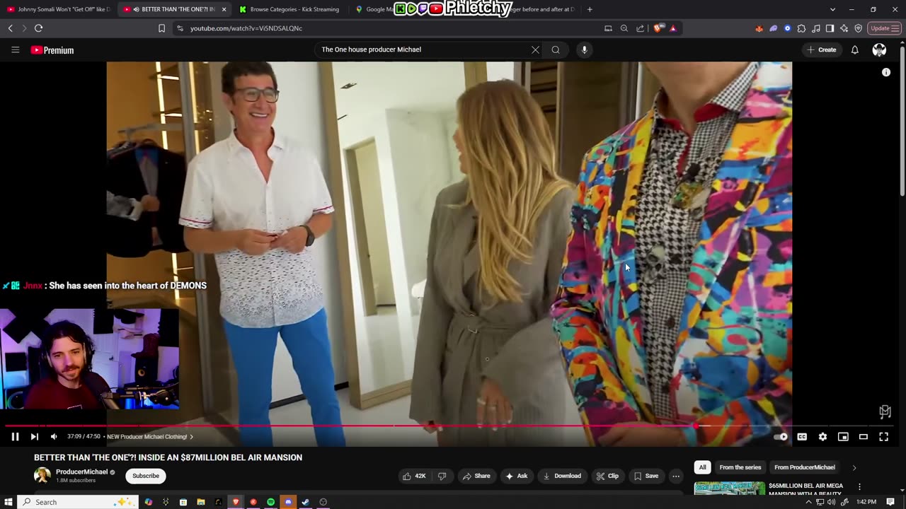Bookmark this page
Image resolution: width=906 pixels, height=509 pixels.
pyautogui.click(x=161, y=28)
